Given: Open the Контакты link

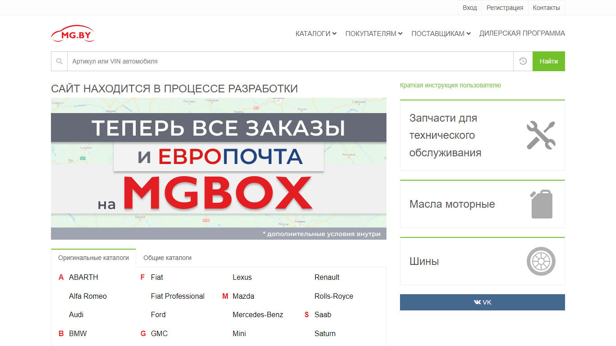Looking at the screenshot, I should coord(546,8).
